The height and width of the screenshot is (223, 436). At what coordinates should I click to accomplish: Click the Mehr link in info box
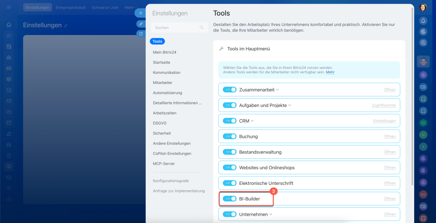[330, 73]
